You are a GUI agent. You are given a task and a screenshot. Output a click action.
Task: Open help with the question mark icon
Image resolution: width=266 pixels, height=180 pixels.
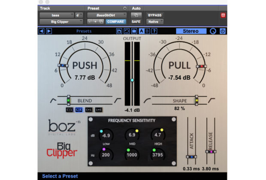pyautogui.click(x=154, y=31)
